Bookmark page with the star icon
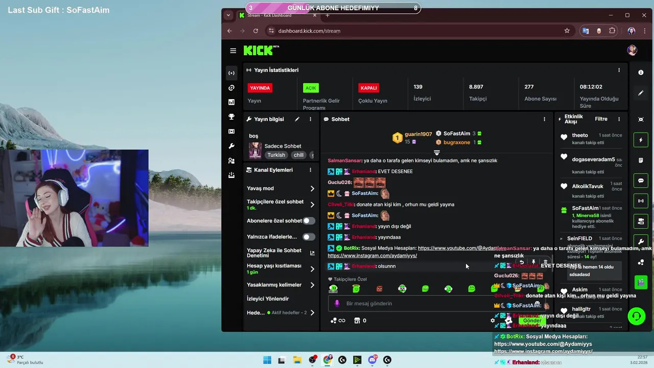 (x=567, y=31)
